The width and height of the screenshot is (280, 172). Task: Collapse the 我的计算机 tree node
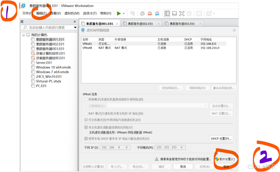point(23,35)
